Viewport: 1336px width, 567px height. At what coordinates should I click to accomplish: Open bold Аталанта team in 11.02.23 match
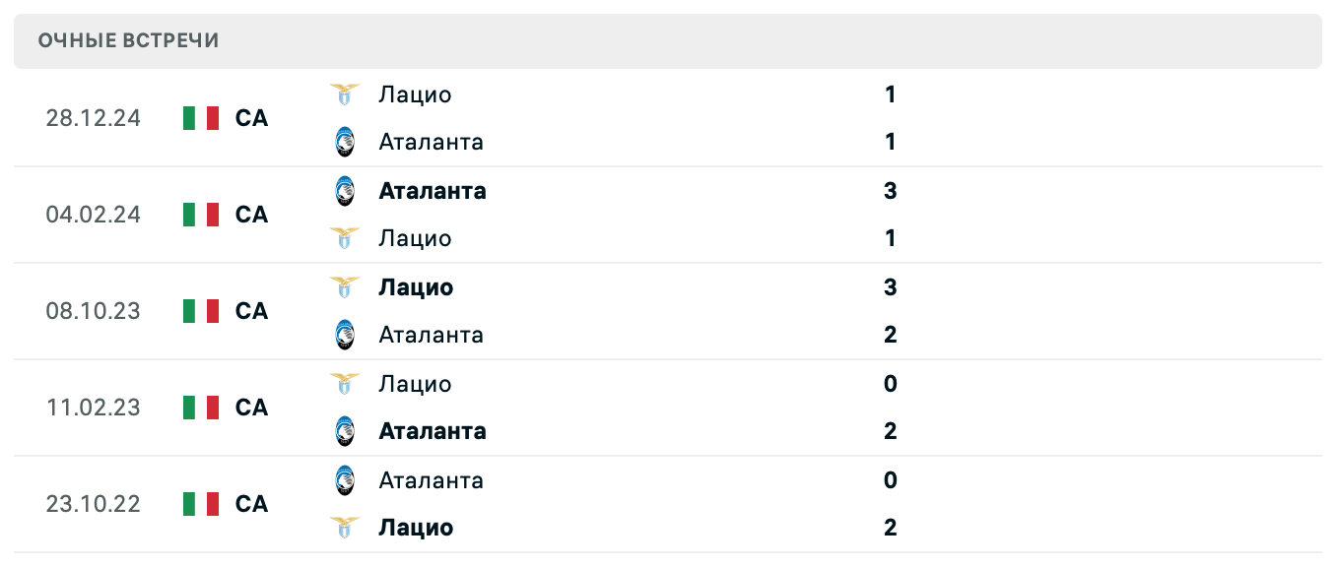point(432,431)
